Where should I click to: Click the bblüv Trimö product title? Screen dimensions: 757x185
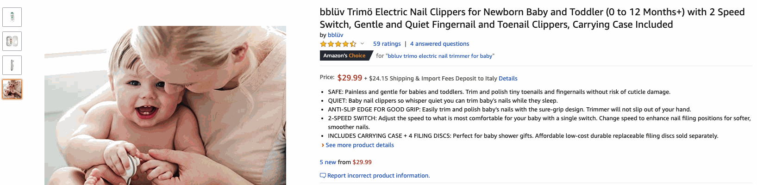[x=532, y=18]
